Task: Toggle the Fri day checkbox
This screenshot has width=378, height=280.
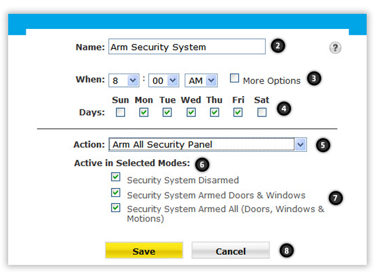Action: (238, 112)
